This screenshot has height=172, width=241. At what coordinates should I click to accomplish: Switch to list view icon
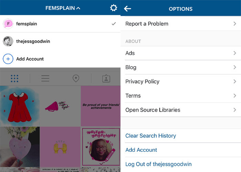tap(45, 78)
